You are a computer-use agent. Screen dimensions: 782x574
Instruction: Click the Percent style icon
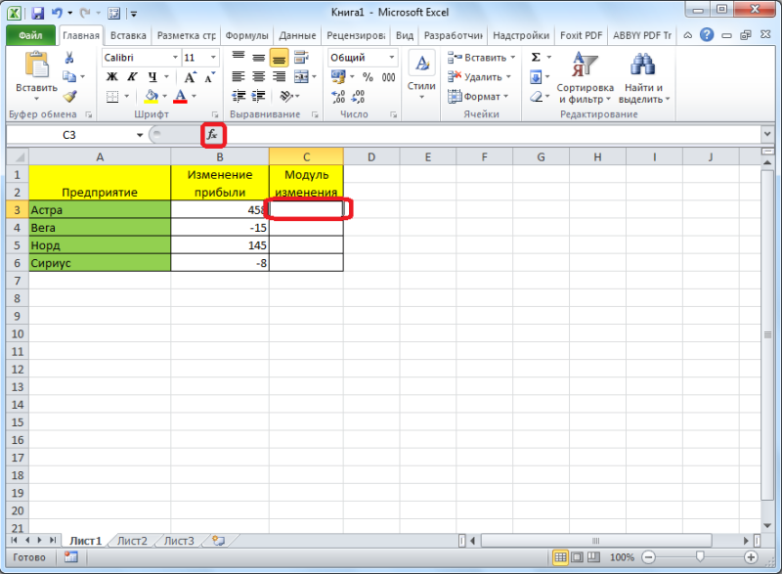point(368,77)
